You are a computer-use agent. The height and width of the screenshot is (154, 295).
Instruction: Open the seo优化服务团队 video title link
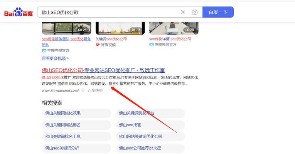[66, 42]
